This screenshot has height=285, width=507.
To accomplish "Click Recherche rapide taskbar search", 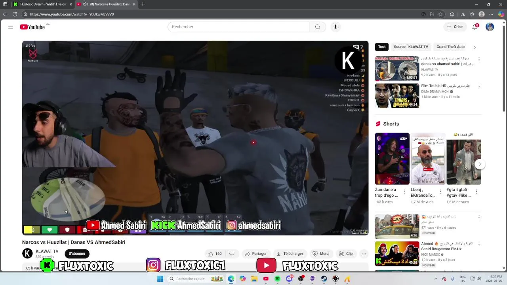I will point(196,279).
